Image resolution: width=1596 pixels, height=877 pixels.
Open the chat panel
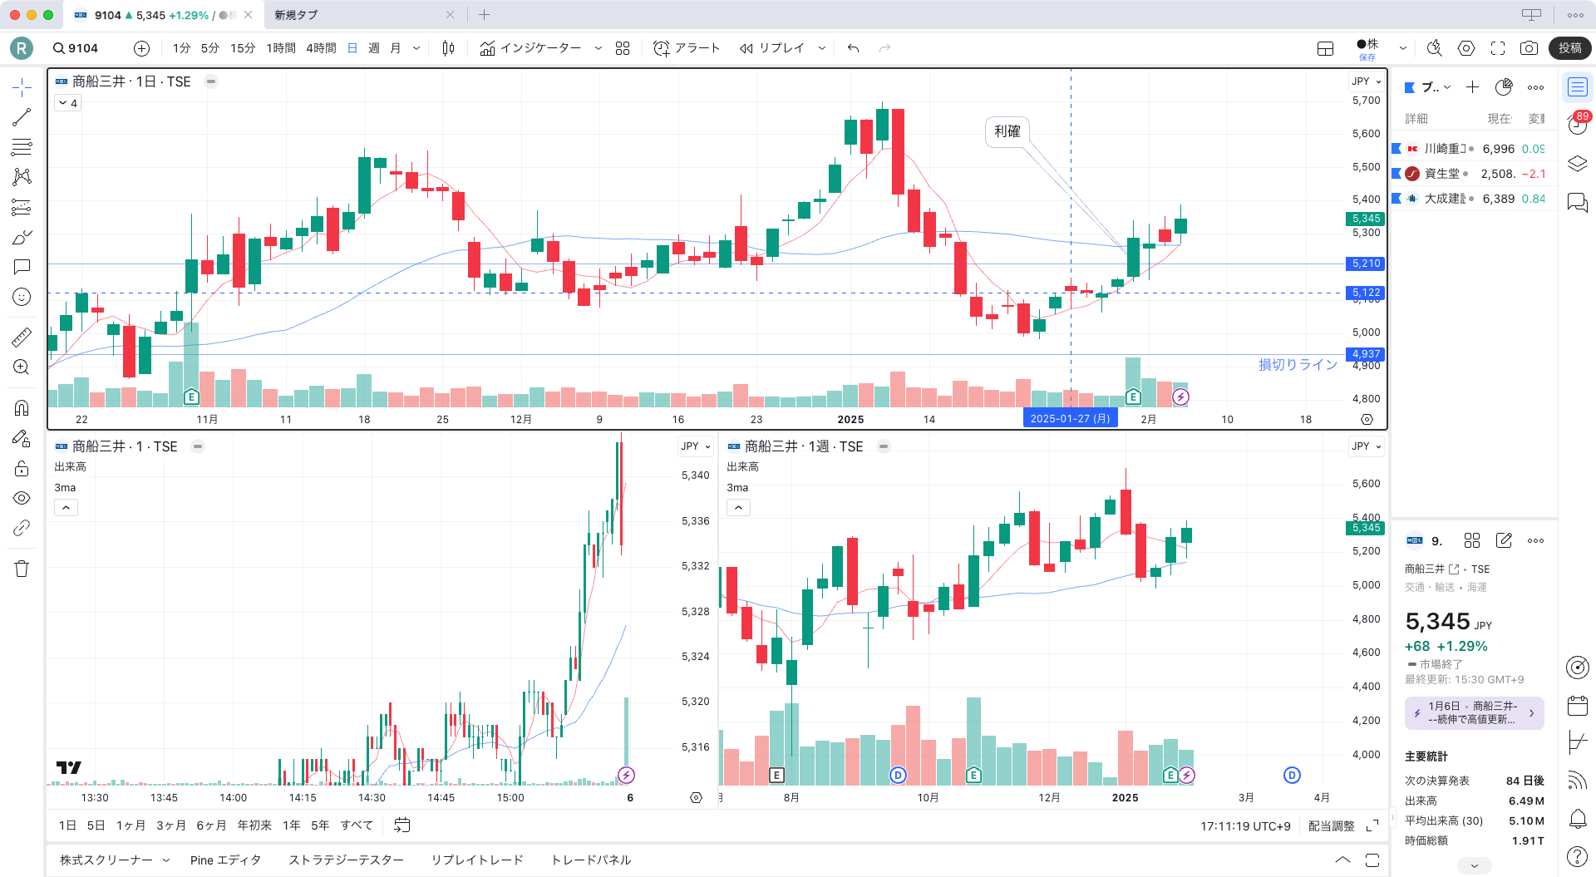(x=1578, y=202)
